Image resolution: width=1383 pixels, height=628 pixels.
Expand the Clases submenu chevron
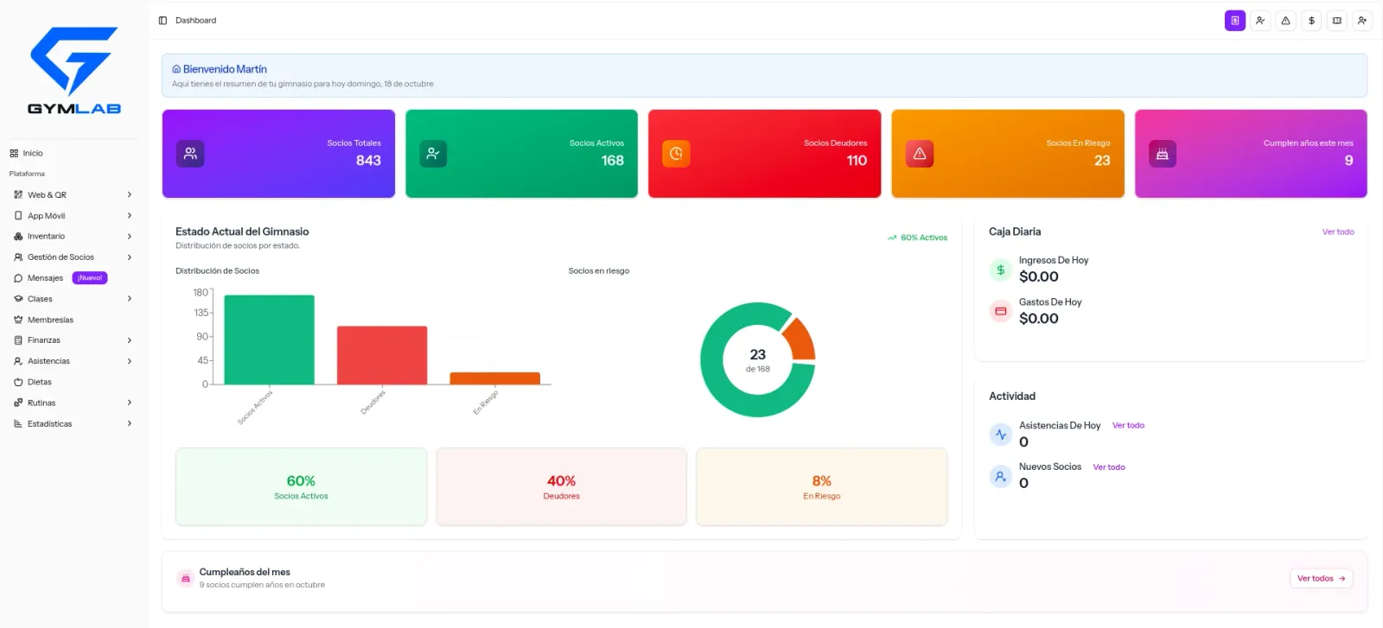click(130, 299)
